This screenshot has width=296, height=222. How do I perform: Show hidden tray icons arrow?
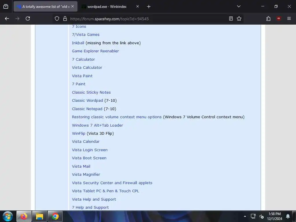(245, 216)
